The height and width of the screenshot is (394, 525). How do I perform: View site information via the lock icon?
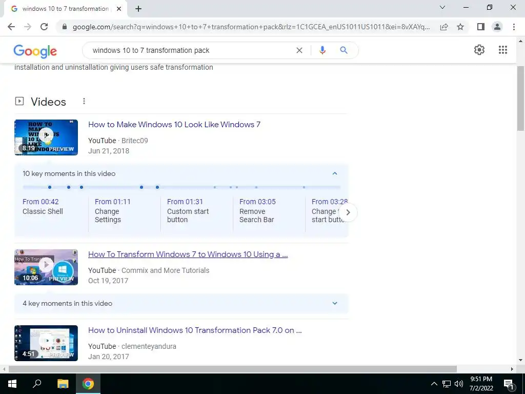[x=65, y=27]
